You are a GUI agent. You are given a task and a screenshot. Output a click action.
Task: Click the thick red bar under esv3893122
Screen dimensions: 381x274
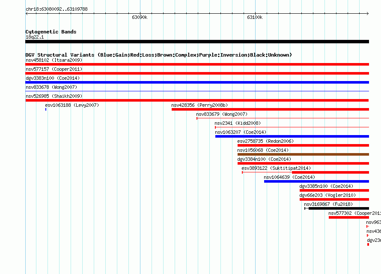[x=330, y=172]
